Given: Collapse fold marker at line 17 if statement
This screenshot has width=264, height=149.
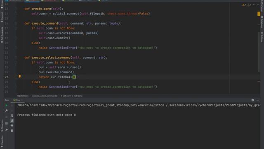Looking at the screenshot, I should (x=16, y=29).
